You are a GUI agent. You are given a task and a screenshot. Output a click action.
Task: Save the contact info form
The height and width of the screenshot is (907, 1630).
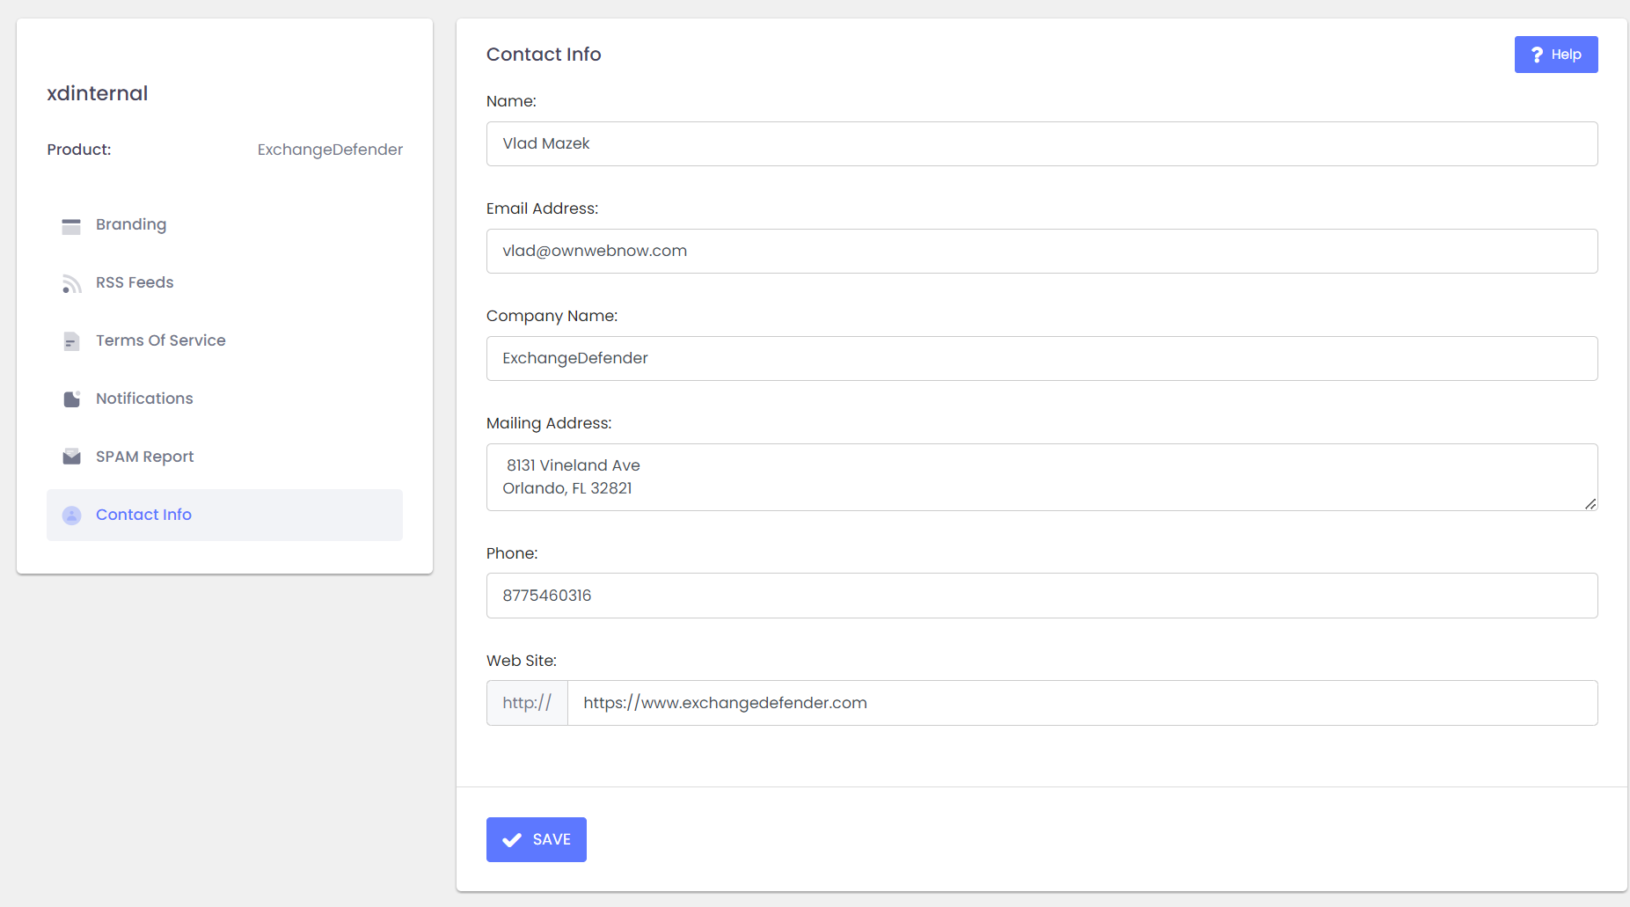click(x=536, y=839)
